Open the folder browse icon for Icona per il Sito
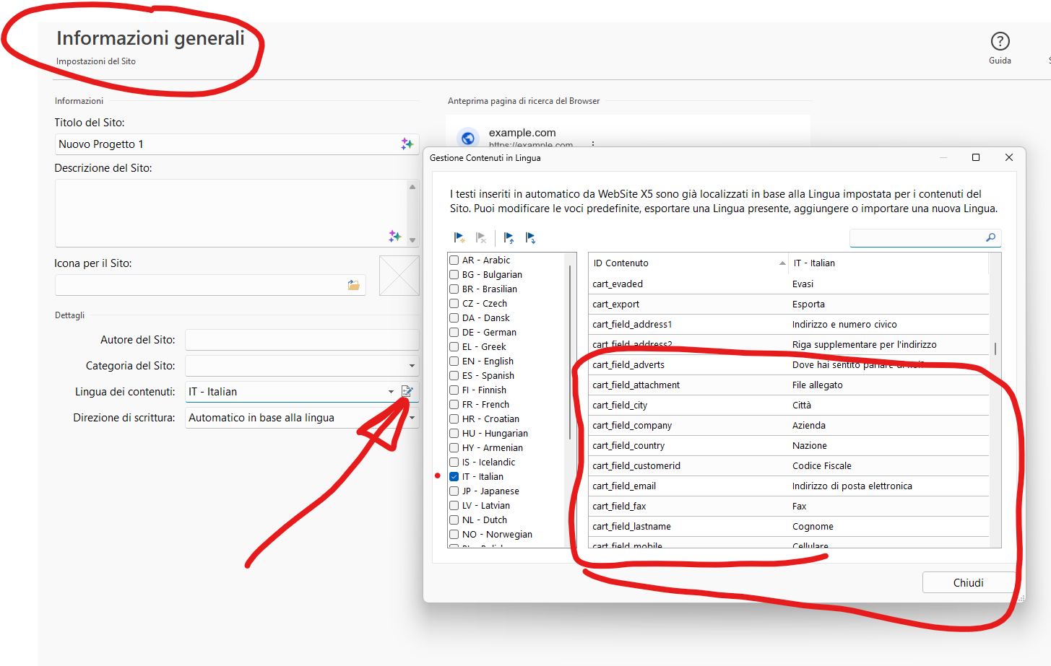Image resolution: width=1051 pixels, height=666 pixels. coord(353,285)
